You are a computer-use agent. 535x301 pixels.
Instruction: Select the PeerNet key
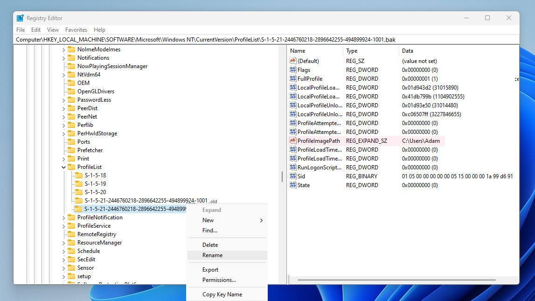pos(87,117)
